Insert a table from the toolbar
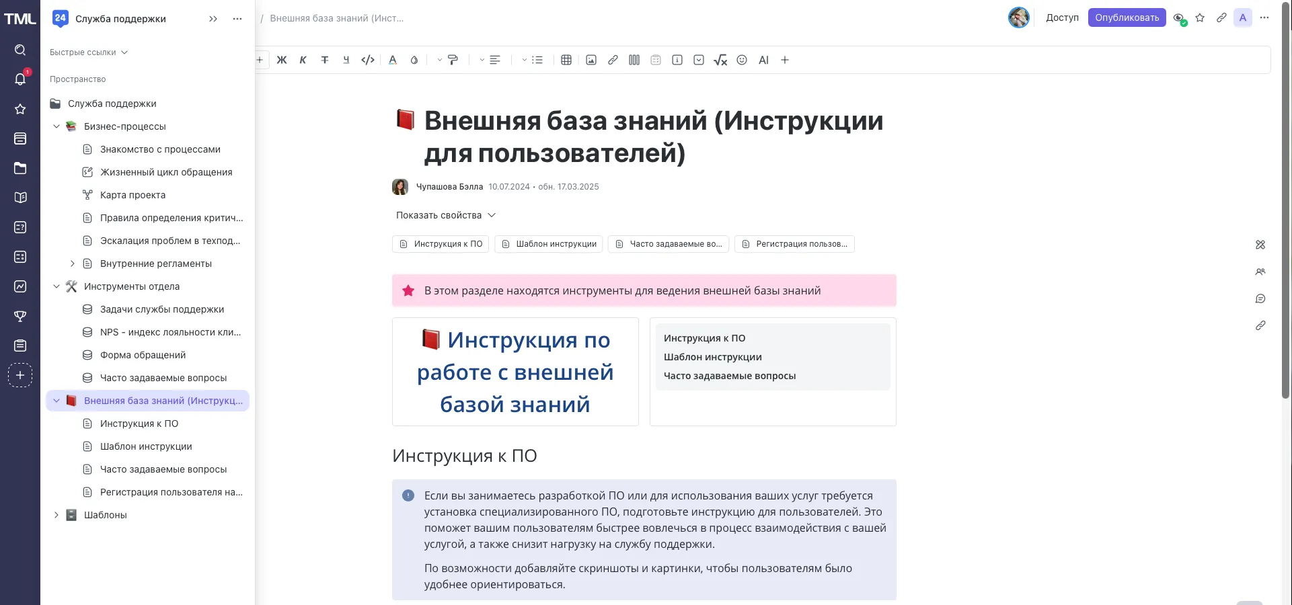Screen dimensions: 1292x605 click(566, 60)
